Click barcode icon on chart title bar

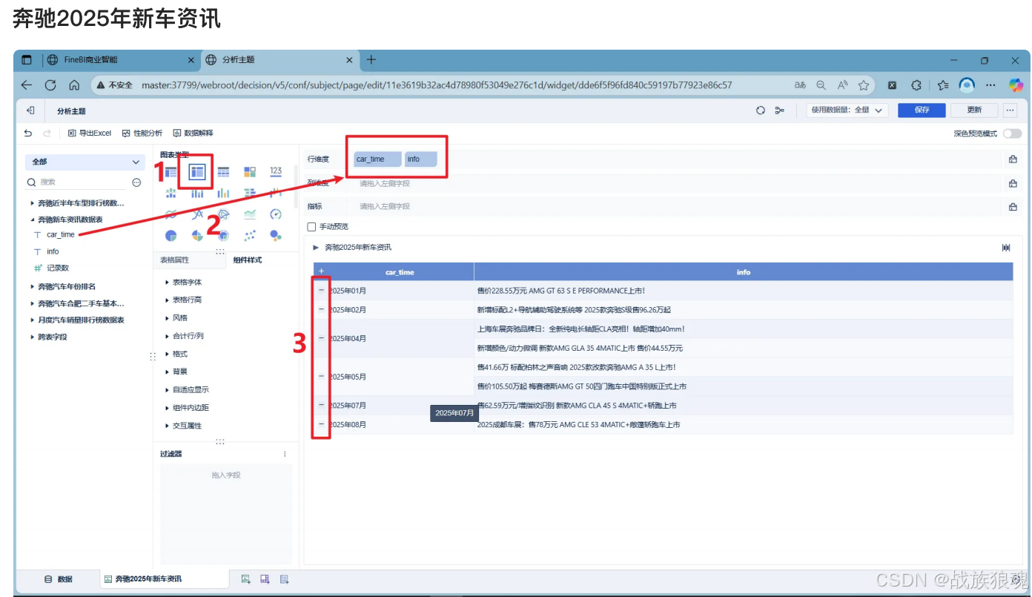coord(1006,248)
